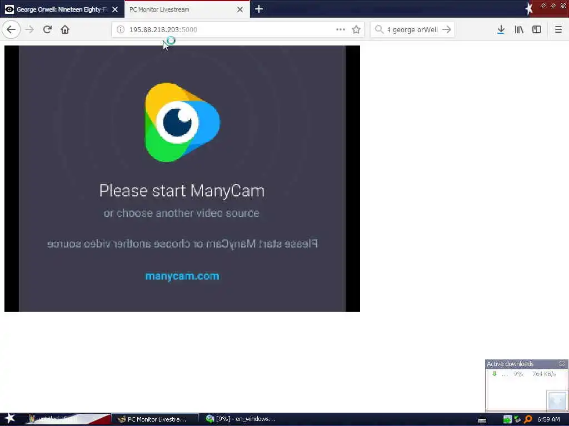
Task: Click the green download arrow in Active downloads
Action: pyautogui.click(x=494, y=373)
